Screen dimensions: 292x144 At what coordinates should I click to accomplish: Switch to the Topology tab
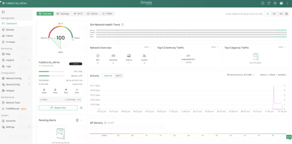coord(63,14)
